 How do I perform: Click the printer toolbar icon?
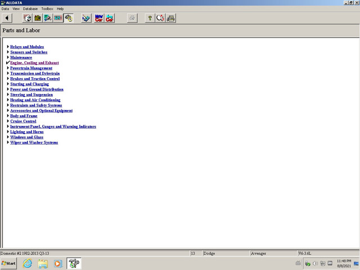(x=170, y=18)
